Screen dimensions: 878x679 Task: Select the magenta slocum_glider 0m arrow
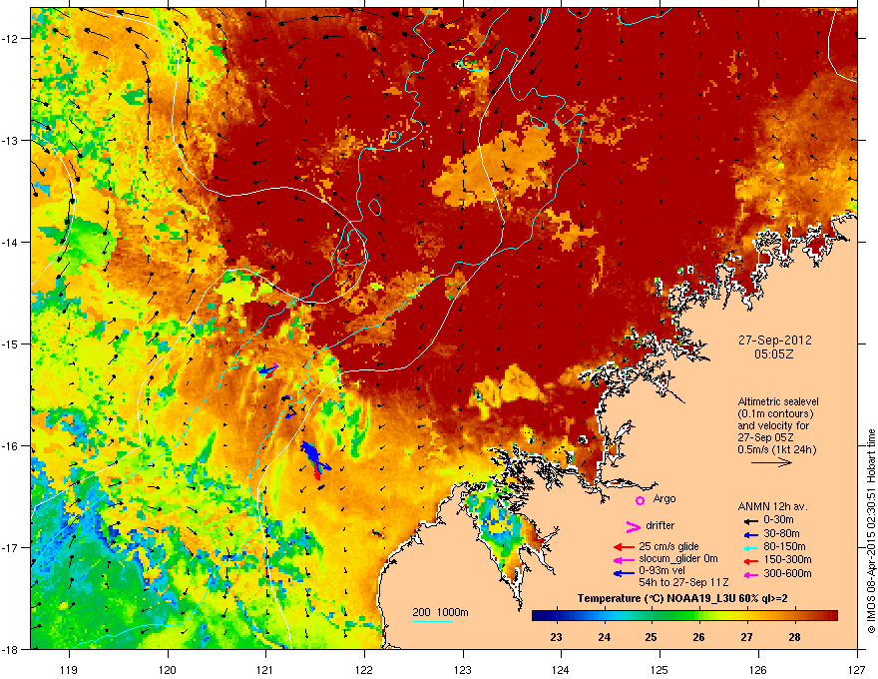(624, 559)
